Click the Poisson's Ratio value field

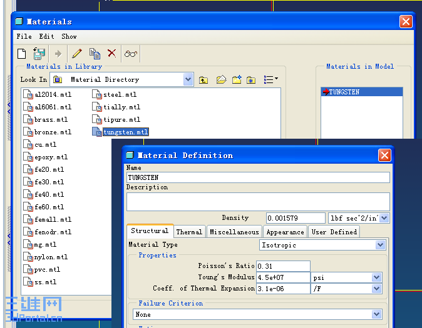point(283,266)
